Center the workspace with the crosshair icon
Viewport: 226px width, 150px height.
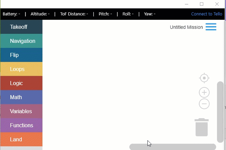pos(204,78)
